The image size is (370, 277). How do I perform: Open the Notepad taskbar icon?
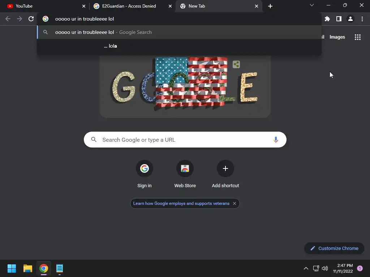[x=60, y=268]
